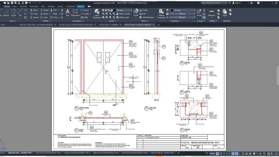Click the black layer color swatch
Screen dimensions: 279x157
click(115, 10)
